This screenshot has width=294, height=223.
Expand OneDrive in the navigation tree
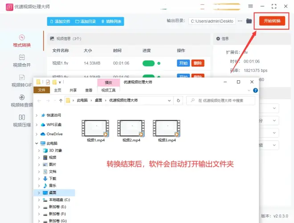[x=37, y=134]
